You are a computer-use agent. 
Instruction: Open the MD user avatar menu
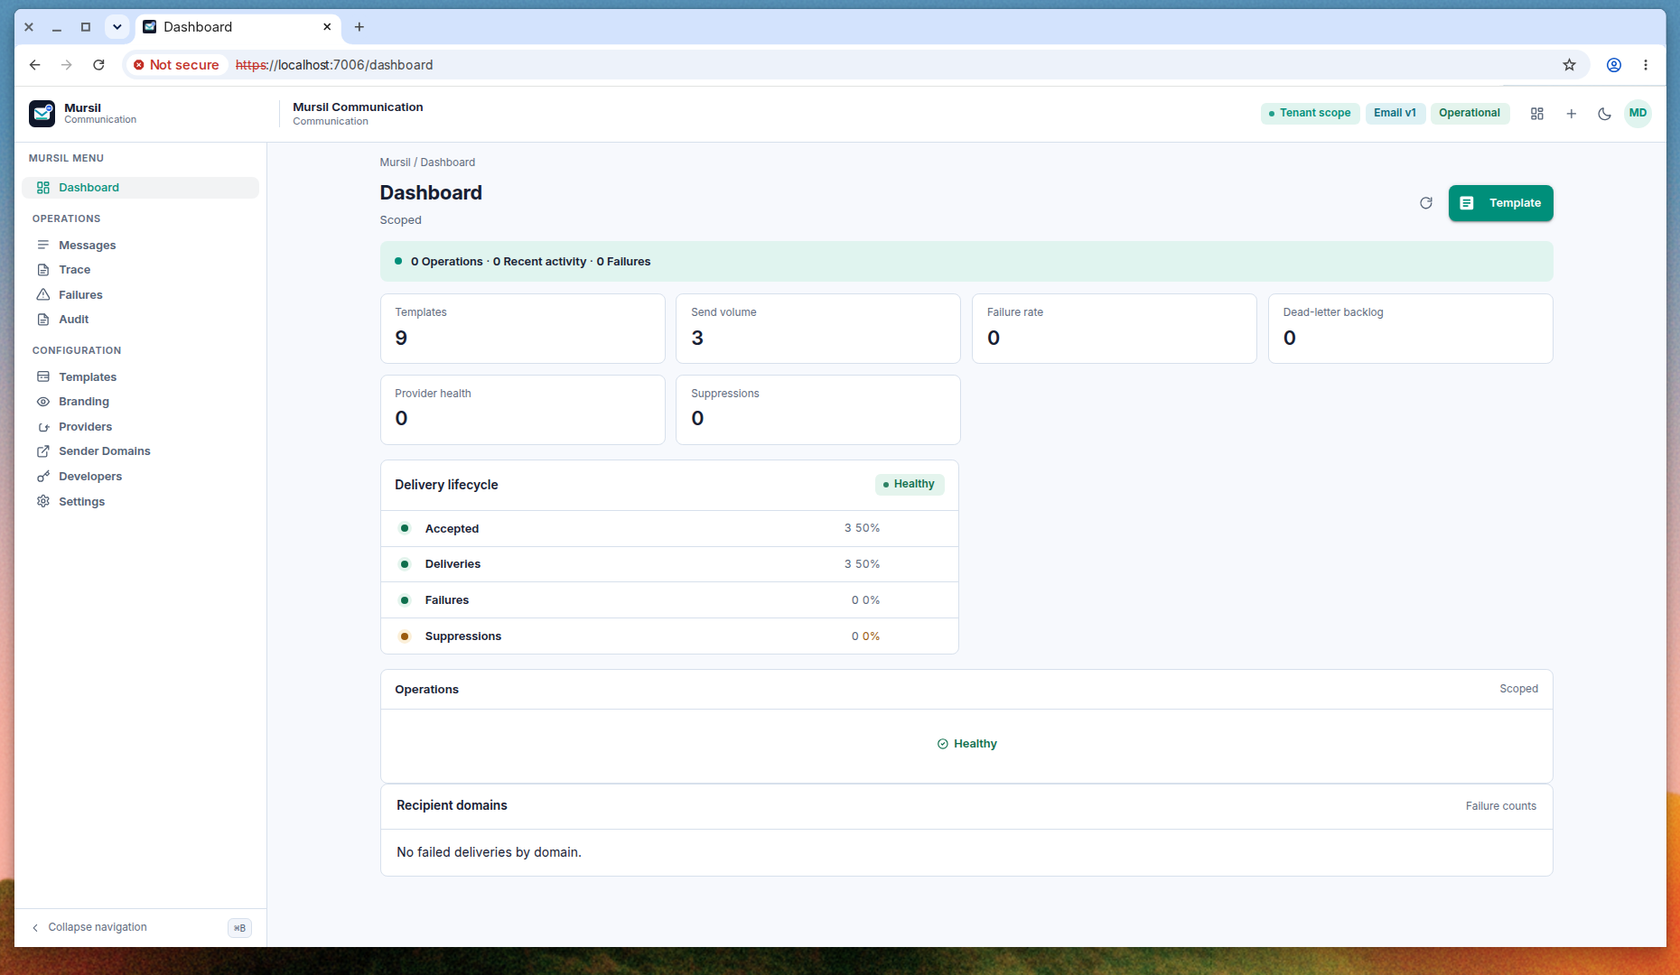(1638, 114)
